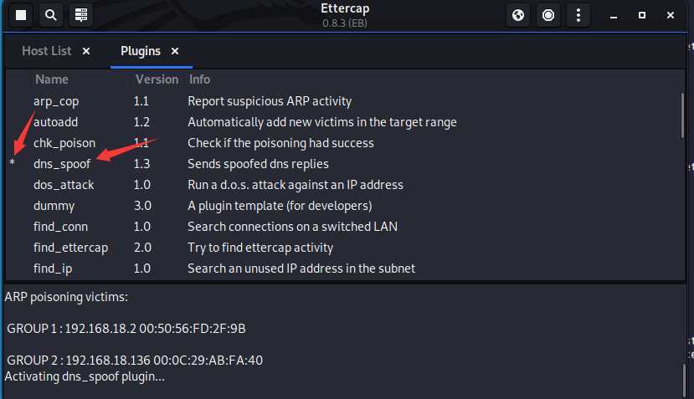Activate the arp_cop plugin row
This screenshot has height=399, width=694.
click(x=344, y=101)
